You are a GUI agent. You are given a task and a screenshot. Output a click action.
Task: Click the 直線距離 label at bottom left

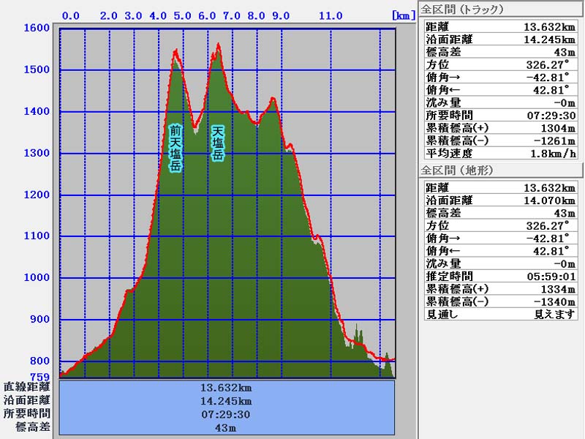tap(27, 386)
